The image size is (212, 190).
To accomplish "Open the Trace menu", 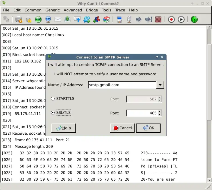I will (120, 10).
